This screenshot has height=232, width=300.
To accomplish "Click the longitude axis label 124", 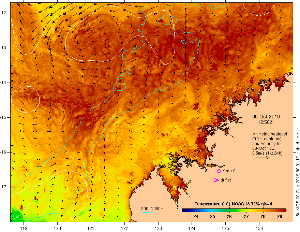I will click(x=192, y=228).
